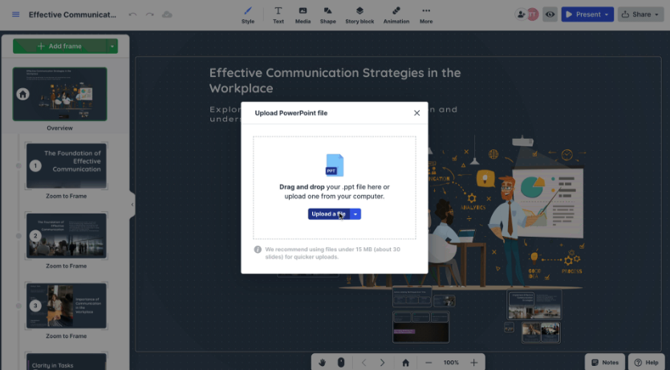The width and height of the screenshot is (670, 370).
Task: Click the Upload a file button
Action: 328,214
